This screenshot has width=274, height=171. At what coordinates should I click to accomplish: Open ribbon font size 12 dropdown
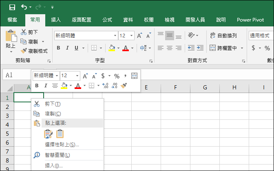click(x=131, y=35)
